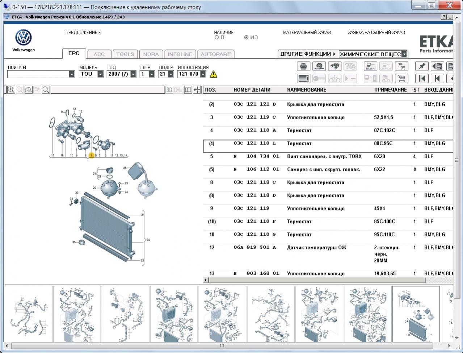Zoom in on illustration with plus magnifier
This screenshot has width=463, height=353.
pyautogui.click(x=11, y=90)
